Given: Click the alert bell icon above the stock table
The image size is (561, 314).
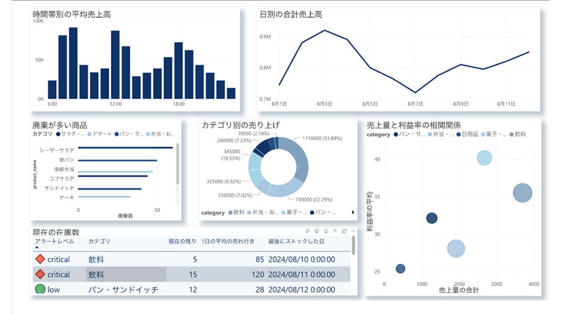Looking at the screenshot, I should pyautogui.click(x=326, y=231).
